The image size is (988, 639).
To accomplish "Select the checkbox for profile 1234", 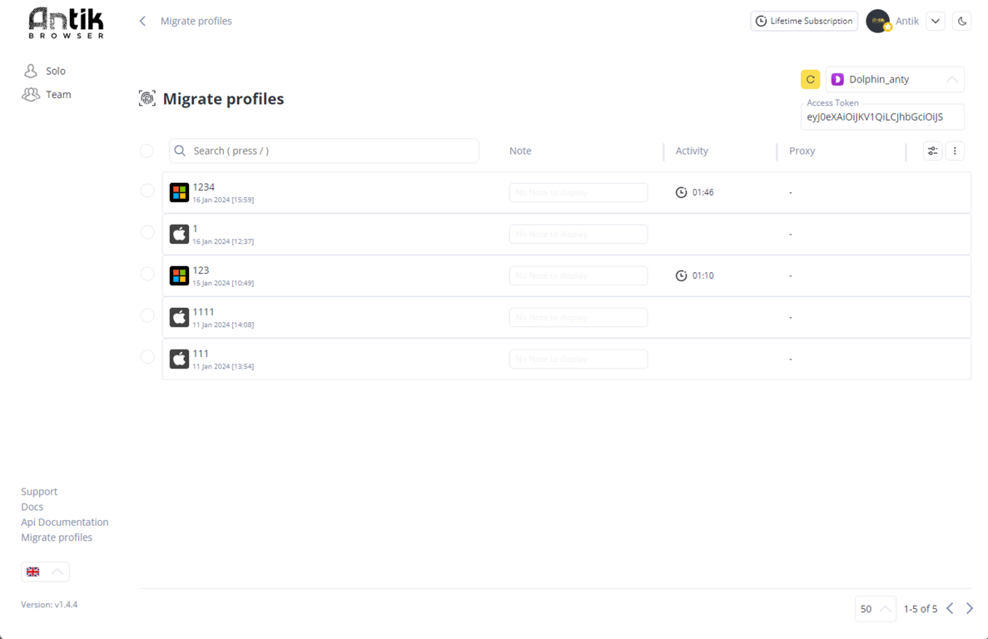I will pyautogui.click(x=146, y=191).
